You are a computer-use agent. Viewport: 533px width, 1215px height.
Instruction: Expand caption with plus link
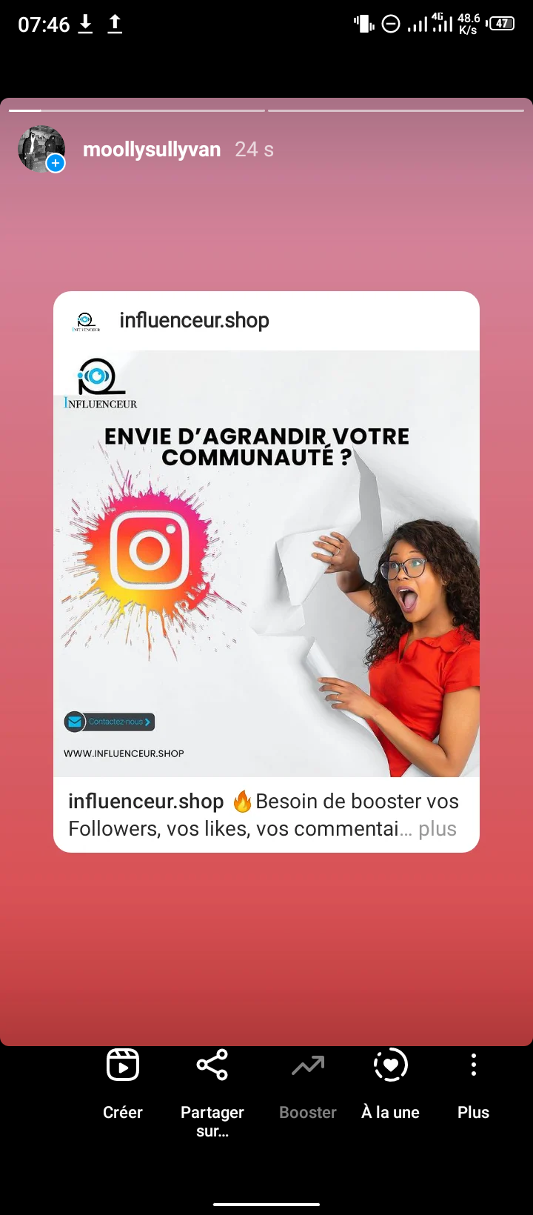click(x=438, y=829)
